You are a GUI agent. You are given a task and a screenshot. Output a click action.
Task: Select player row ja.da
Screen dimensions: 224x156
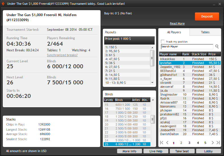[190, 91]
